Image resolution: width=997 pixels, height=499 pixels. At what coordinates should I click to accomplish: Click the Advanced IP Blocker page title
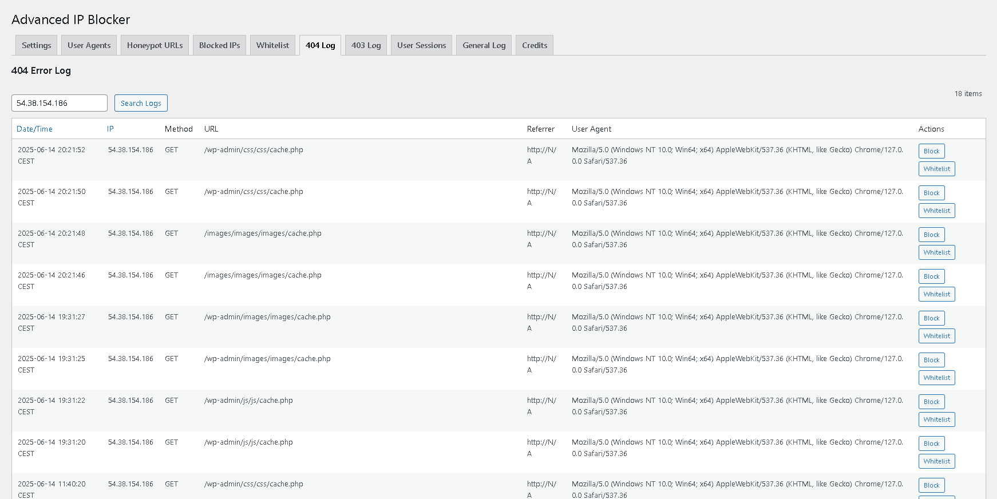coord(71,19)
